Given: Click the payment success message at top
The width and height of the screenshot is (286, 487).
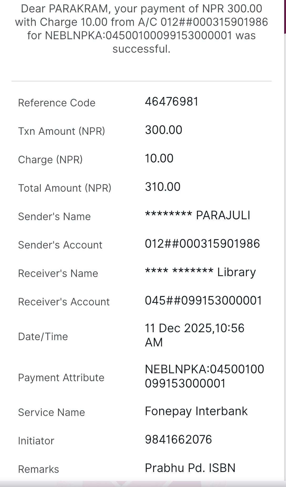Looking at the screenshot, I should [142, 29].
